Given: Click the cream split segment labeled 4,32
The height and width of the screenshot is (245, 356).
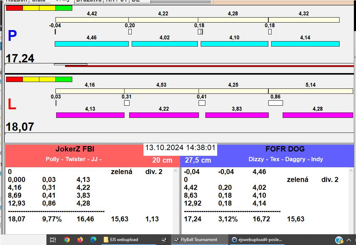Looking at the screenshot, I should tap(304, 20).
